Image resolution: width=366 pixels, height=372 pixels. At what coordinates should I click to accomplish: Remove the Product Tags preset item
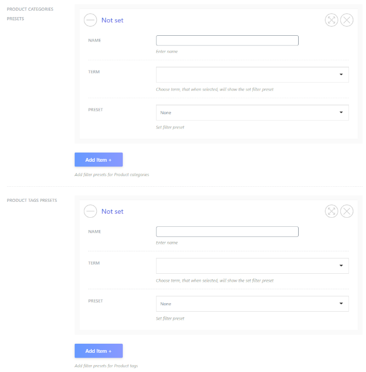coord(347,211)
